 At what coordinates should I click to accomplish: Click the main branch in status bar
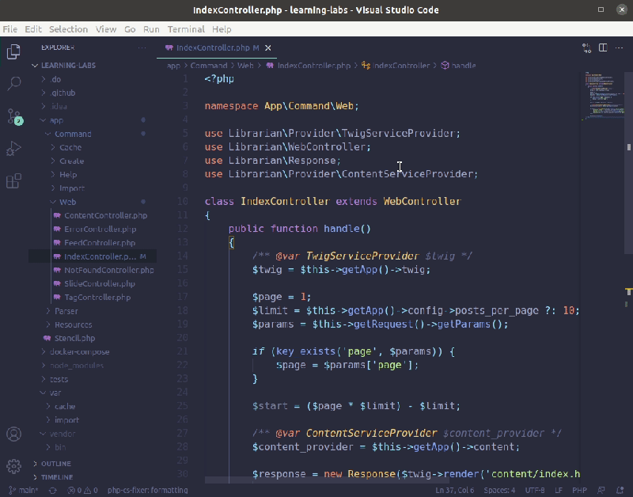[24, 491]
